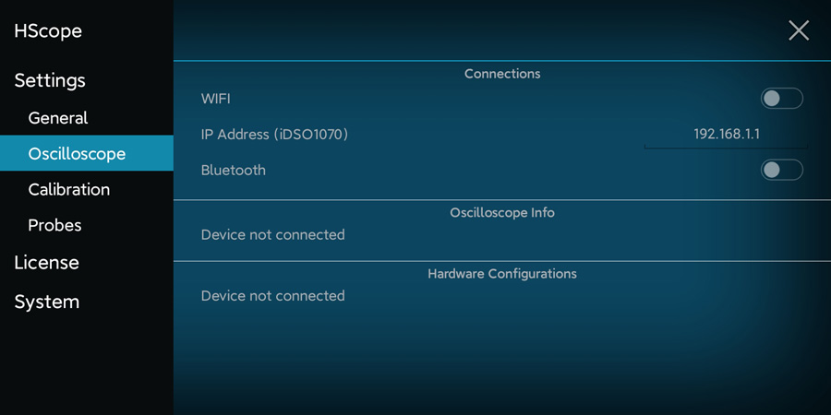Screen dimensions: 831x415
Task: Click the Bluetooth row label
Action: (234, 171)
